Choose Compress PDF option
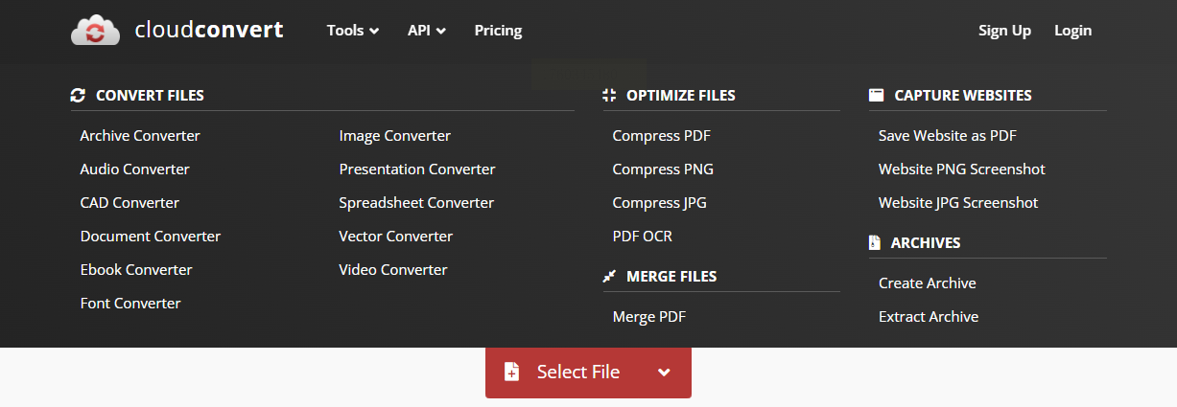1177x407 pixels. pos(661,136)
